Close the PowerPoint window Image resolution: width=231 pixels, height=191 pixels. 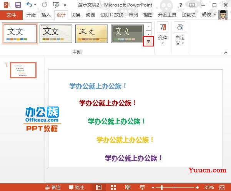point(225,5)
